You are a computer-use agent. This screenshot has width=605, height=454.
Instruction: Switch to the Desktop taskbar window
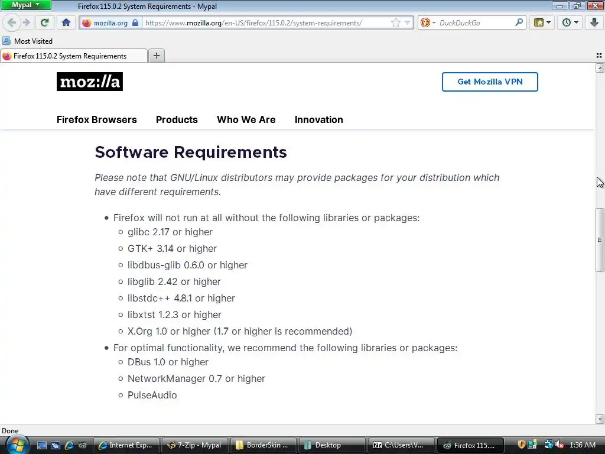(332, 445)
